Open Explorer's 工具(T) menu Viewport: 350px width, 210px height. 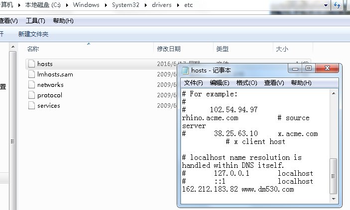[x=35, y=20]
